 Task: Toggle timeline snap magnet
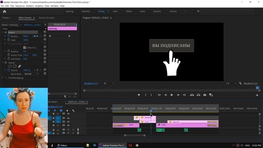pos(55,111)
